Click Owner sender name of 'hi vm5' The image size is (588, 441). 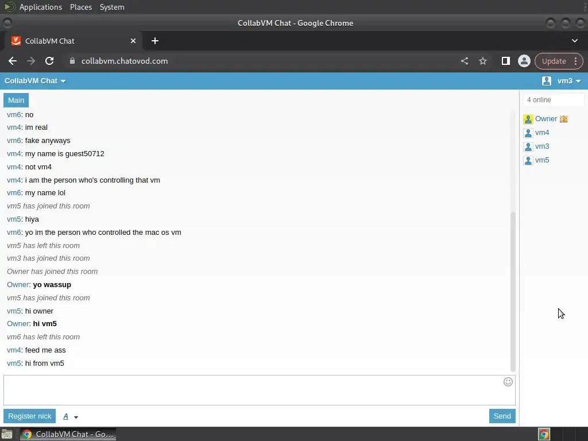[x=18, y=324]
